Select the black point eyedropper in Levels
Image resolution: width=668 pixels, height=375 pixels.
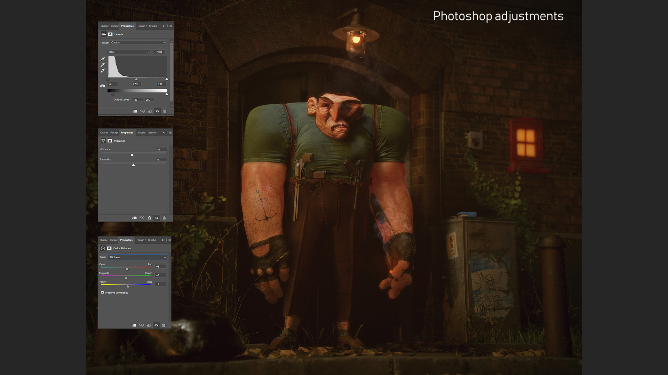(103, 59)
